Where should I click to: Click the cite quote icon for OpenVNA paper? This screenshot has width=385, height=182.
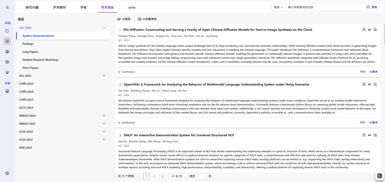(x=369, y=85)
